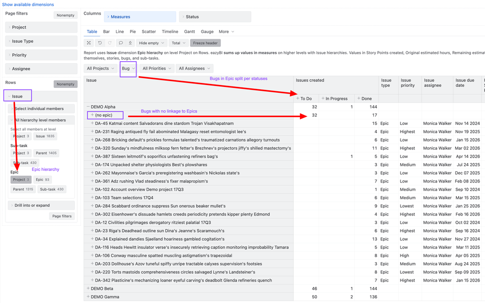This screenshot has height=303, width=485.
Task: Expand DA-12 Civilities row plus icon
Action: click(x=92, y=222)
